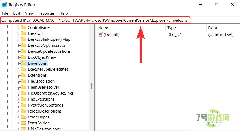This screenshot has width=240, height=131.
Task: Select the DesktopIniPropertyMap key label
Action: 49,39
